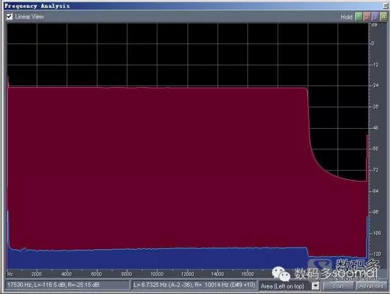Close the Frequency Analysis window

pos(386,5)
